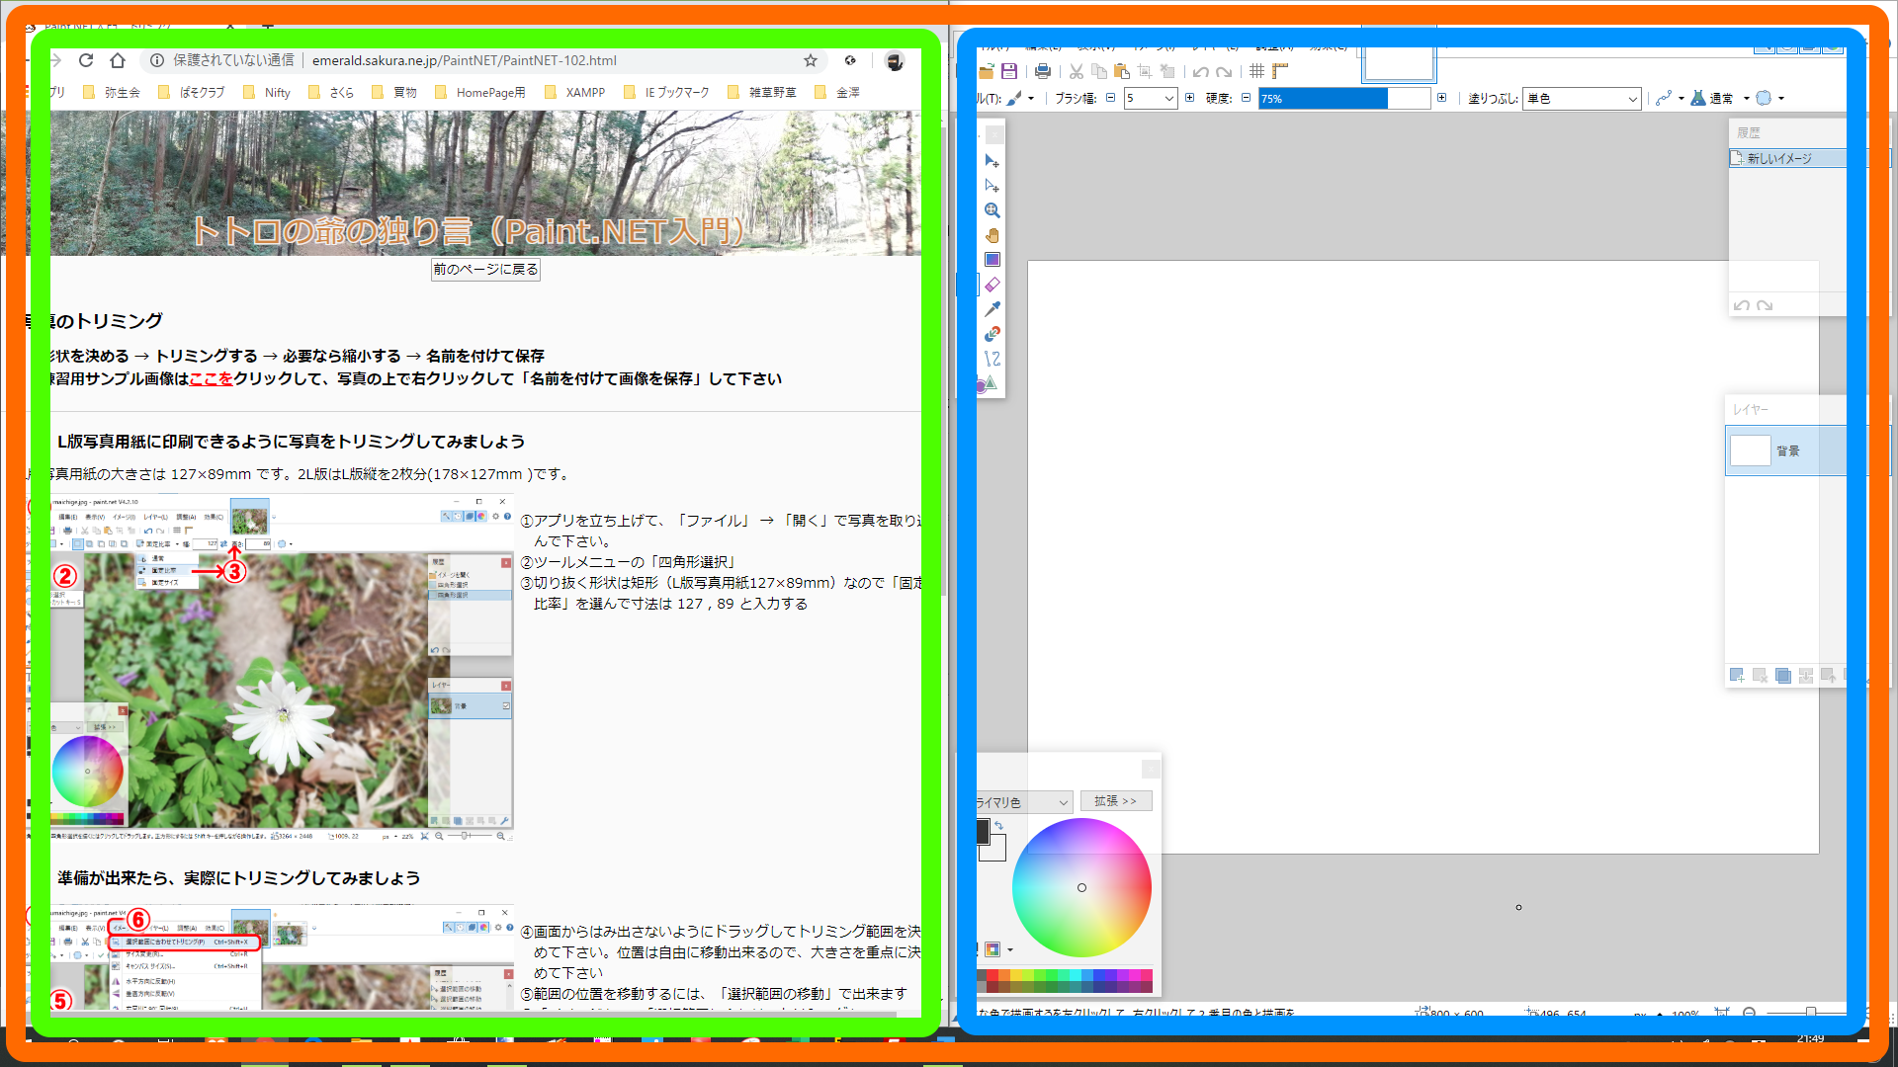Open primary/secondary color selector dropdown

tap(1024, 802)
